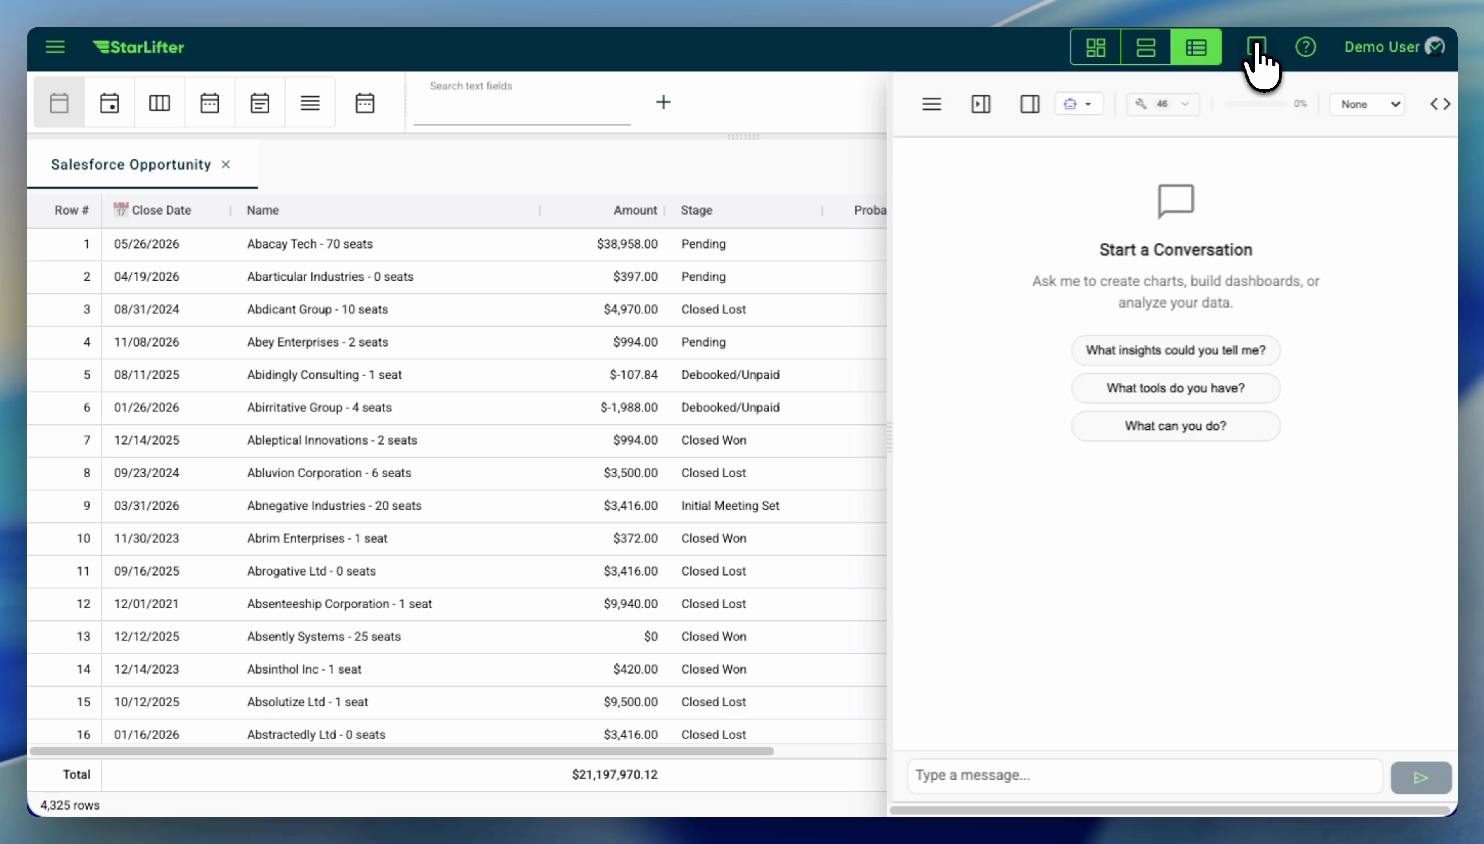Click 'What insights could you tell me?' suggestion
The image size is (1484, 844).
pyautogui.click(x=1175, y=350)
